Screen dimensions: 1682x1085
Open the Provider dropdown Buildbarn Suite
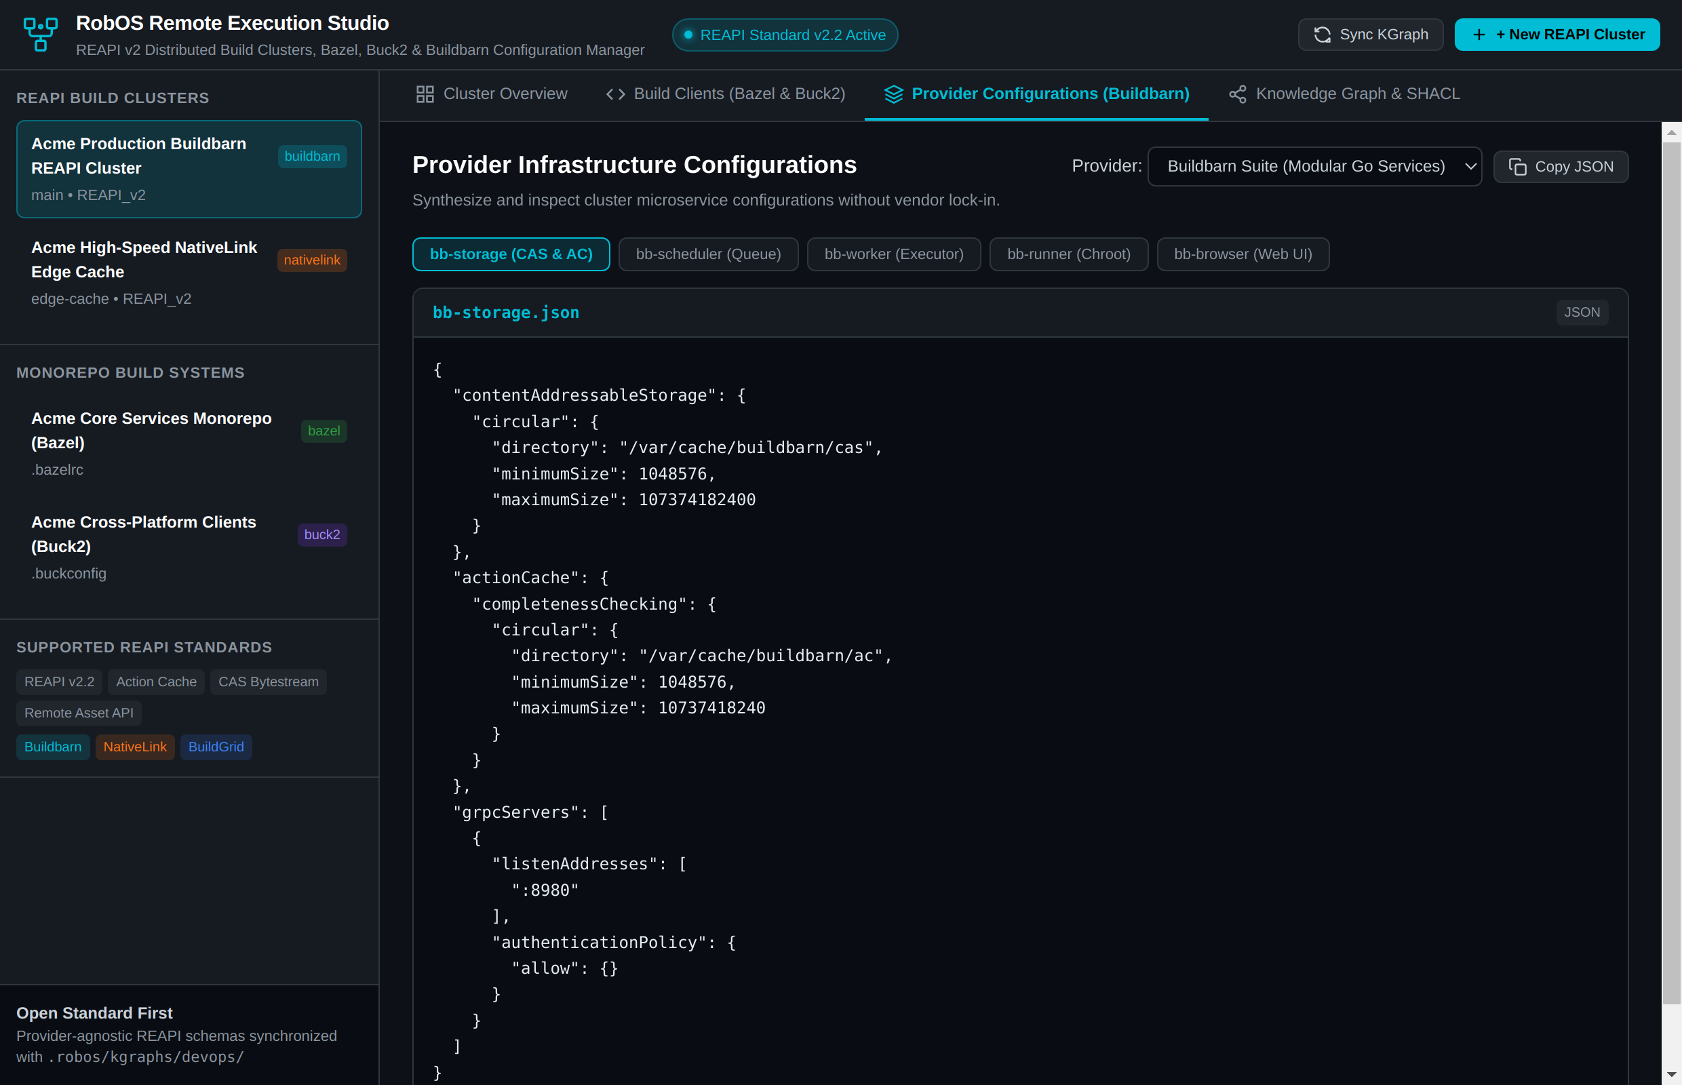tap(1314, 166)
